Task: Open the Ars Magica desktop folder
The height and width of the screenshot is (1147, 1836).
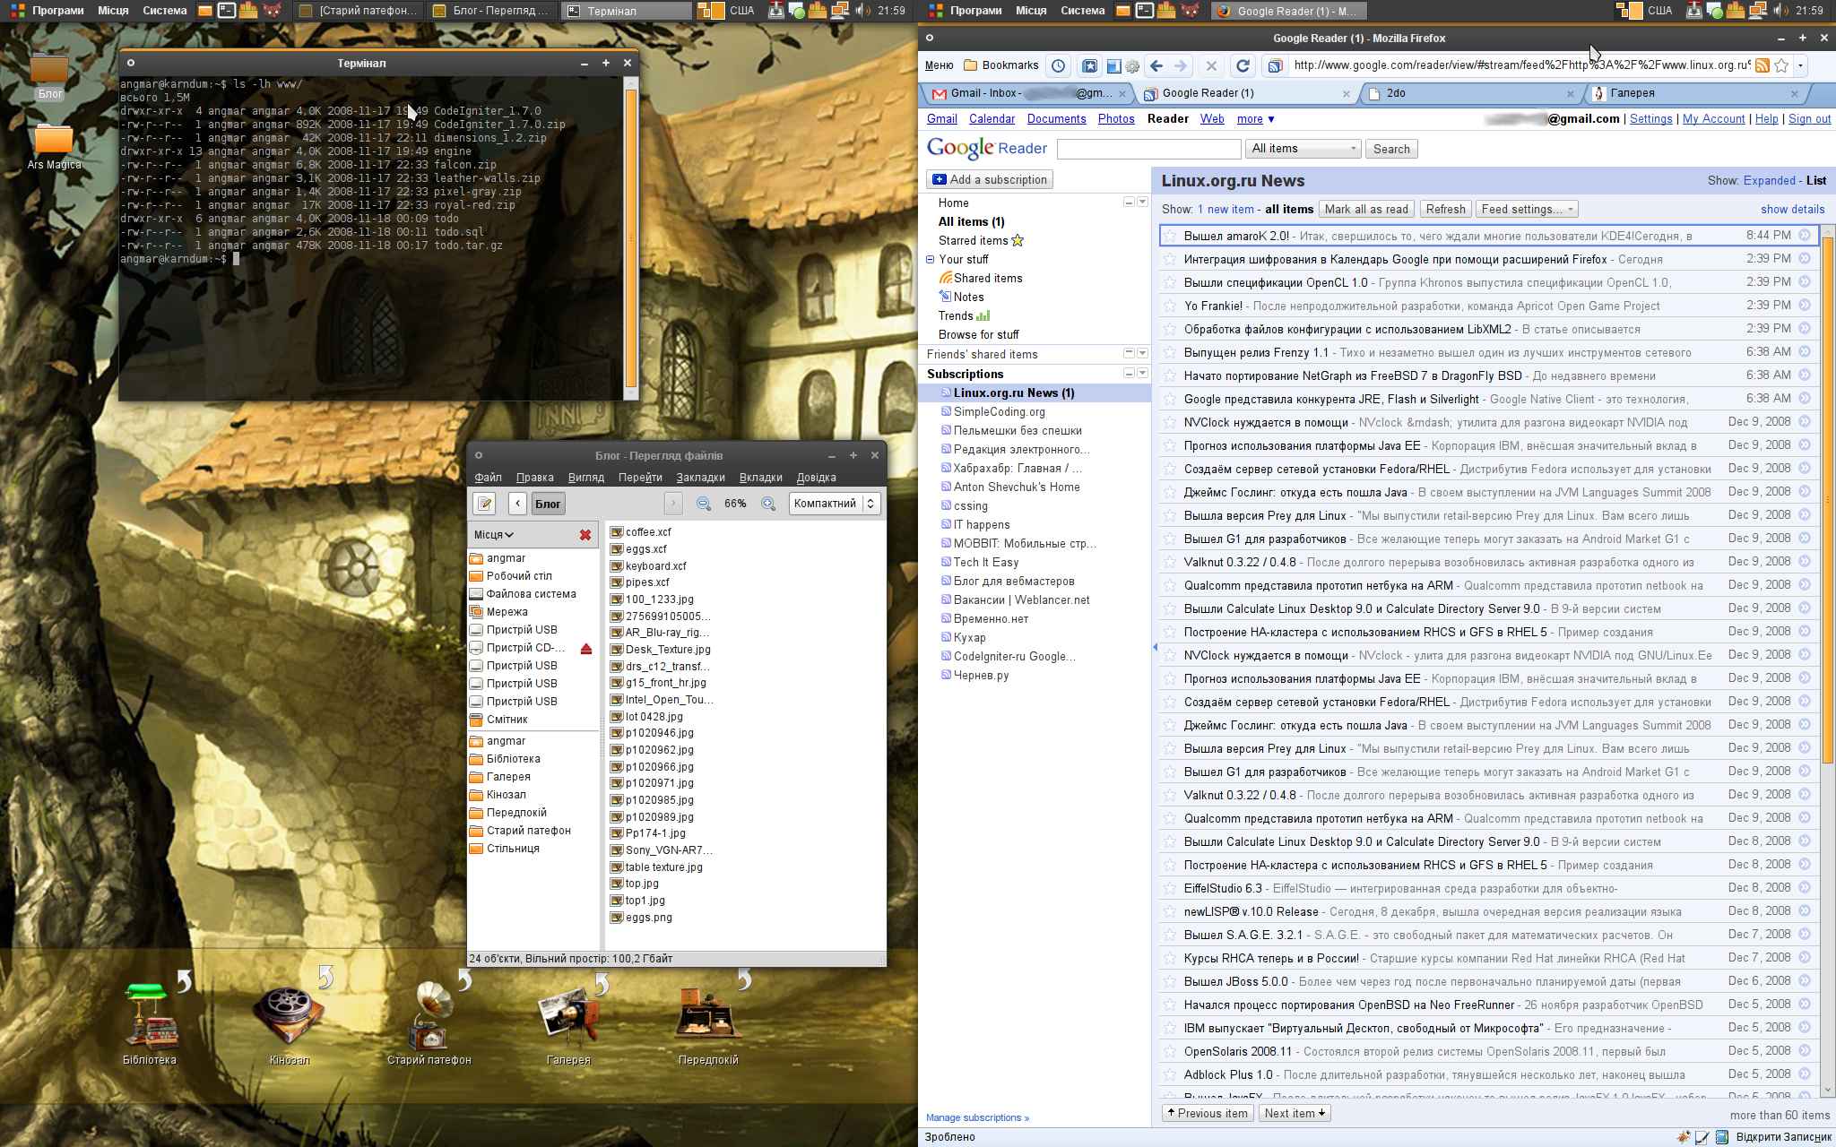Action: pyautogui.click(x=54, y=147)
